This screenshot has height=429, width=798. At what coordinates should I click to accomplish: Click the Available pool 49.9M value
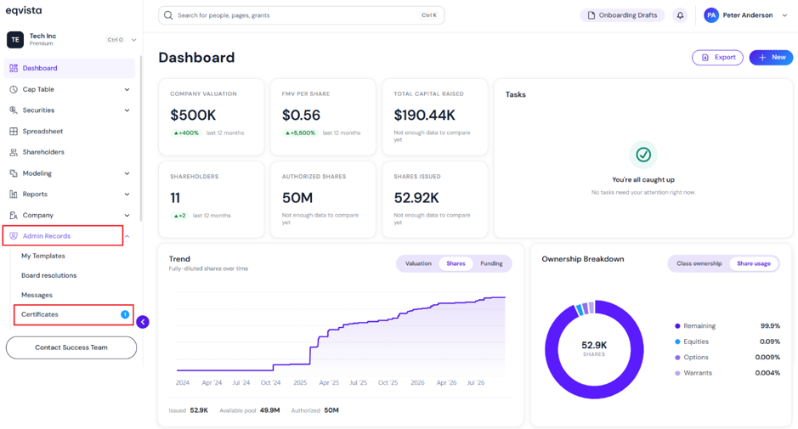269,410
